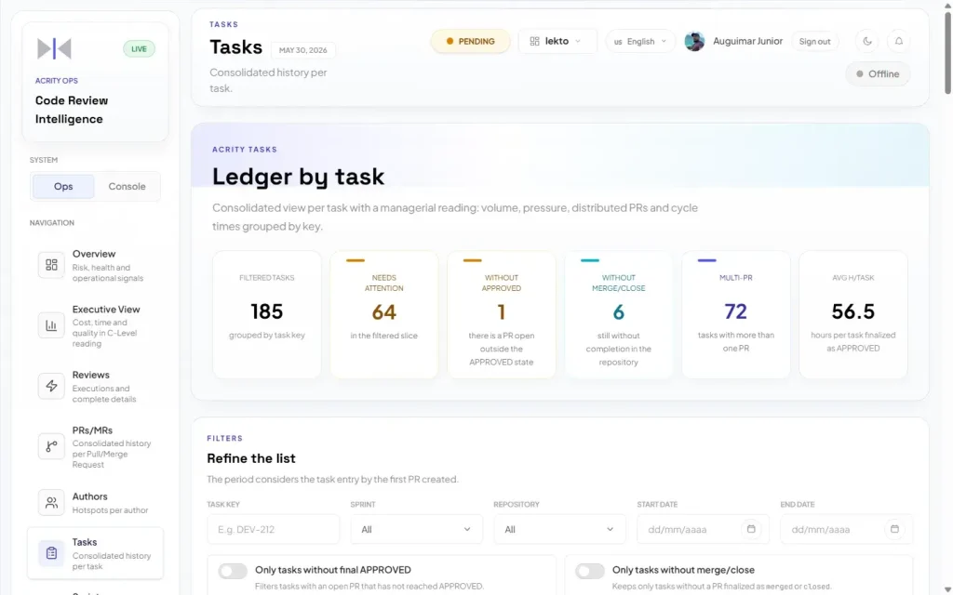Go to Authors in navigation
Screen dimensions: 953x595
coord(96,503)
